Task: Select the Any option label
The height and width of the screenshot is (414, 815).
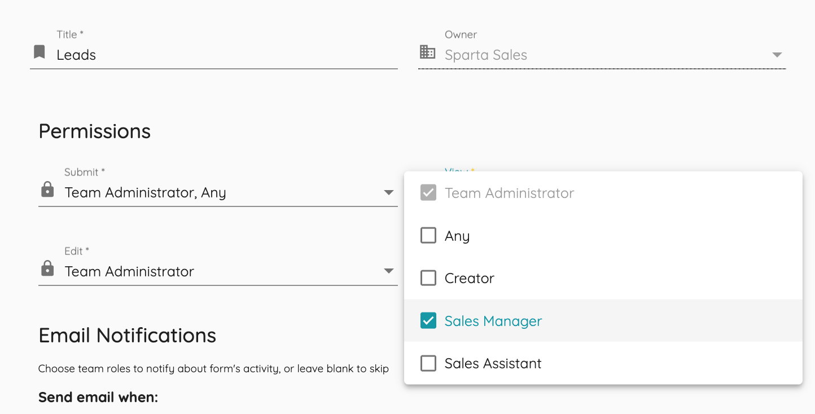Action: [x=457, y=236]
